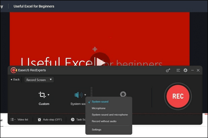The image size is (208, 138).
Task: Open Settings from the audio menu
Action: tap(97, 130)
